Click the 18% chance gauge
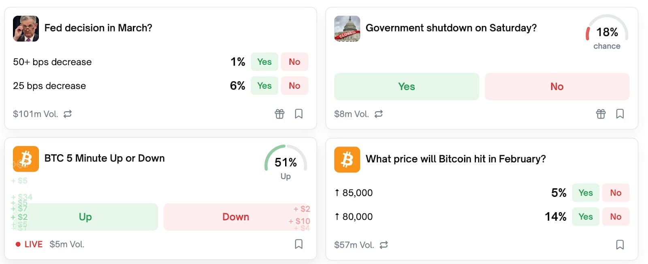 coord(607,33)
